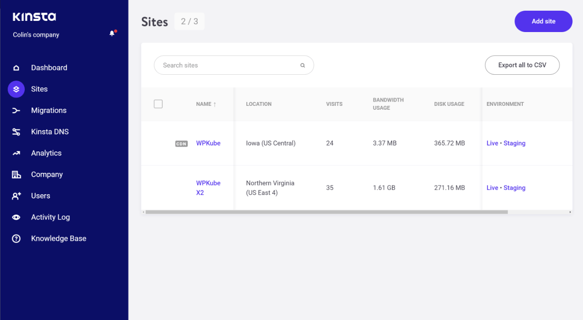The image size is (583, 320).
Task: Open the notifications bell icon
Action: click(x=112, y=34)
